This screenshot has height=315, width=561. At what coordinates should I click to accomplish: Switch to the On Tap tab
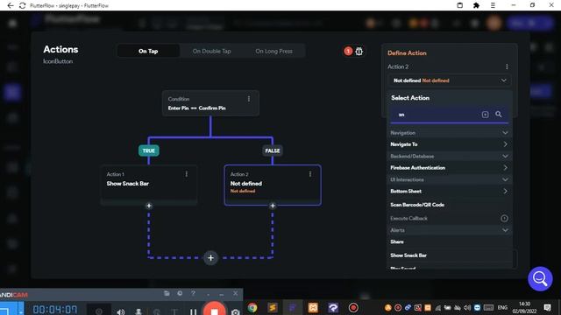point(148,51)
